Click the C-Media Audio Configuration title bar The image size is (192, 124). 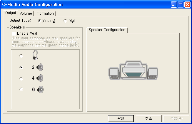(x=86, y=5)
